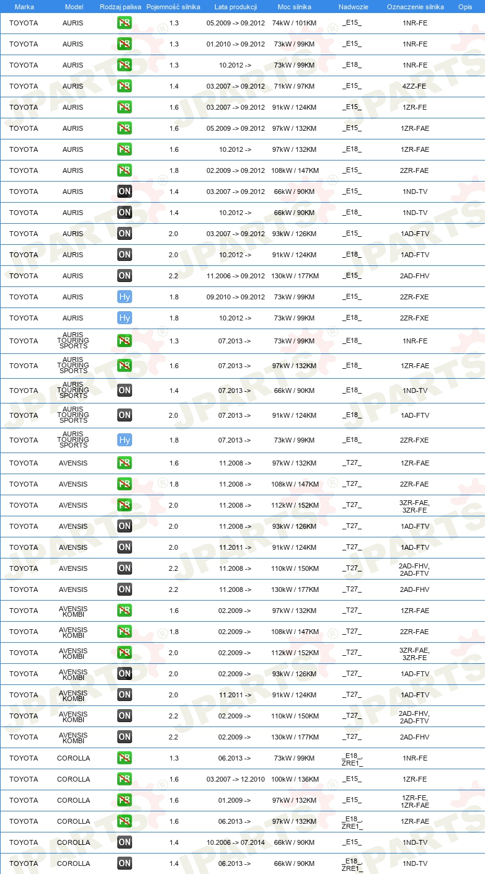Click diesel ON icon in Auris 1.4 _E15_ row

tap(124, 192)
